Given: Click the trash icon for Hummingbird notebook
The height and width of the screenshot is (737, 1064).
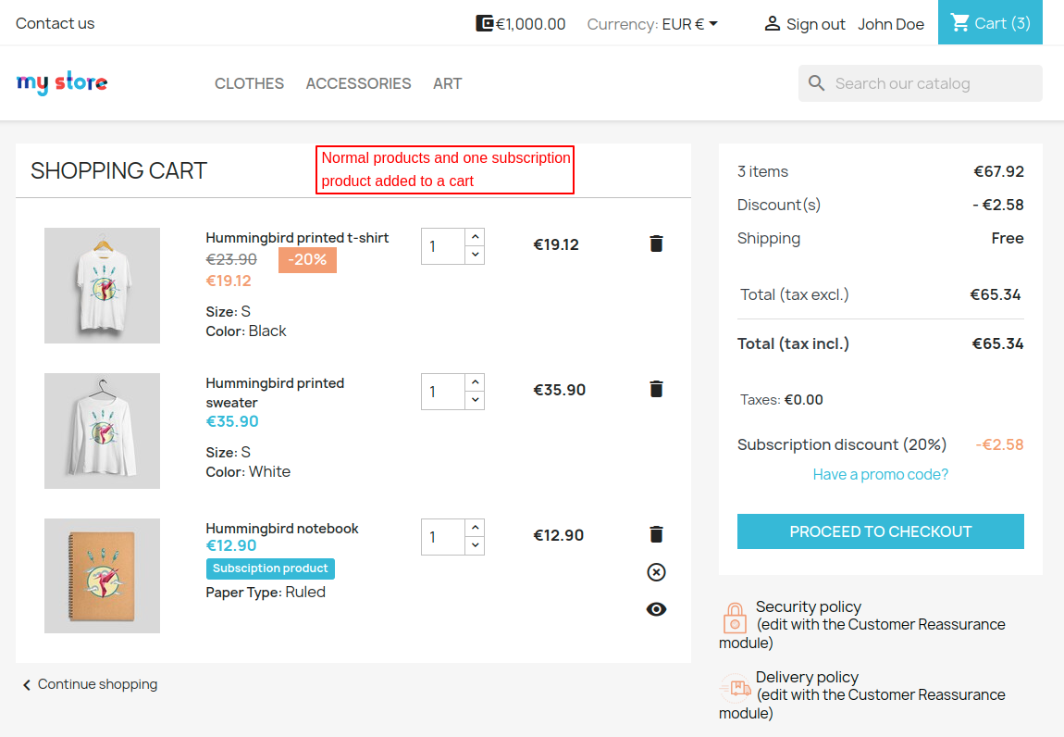Looking at the screenshot, I should pos(656,534).
